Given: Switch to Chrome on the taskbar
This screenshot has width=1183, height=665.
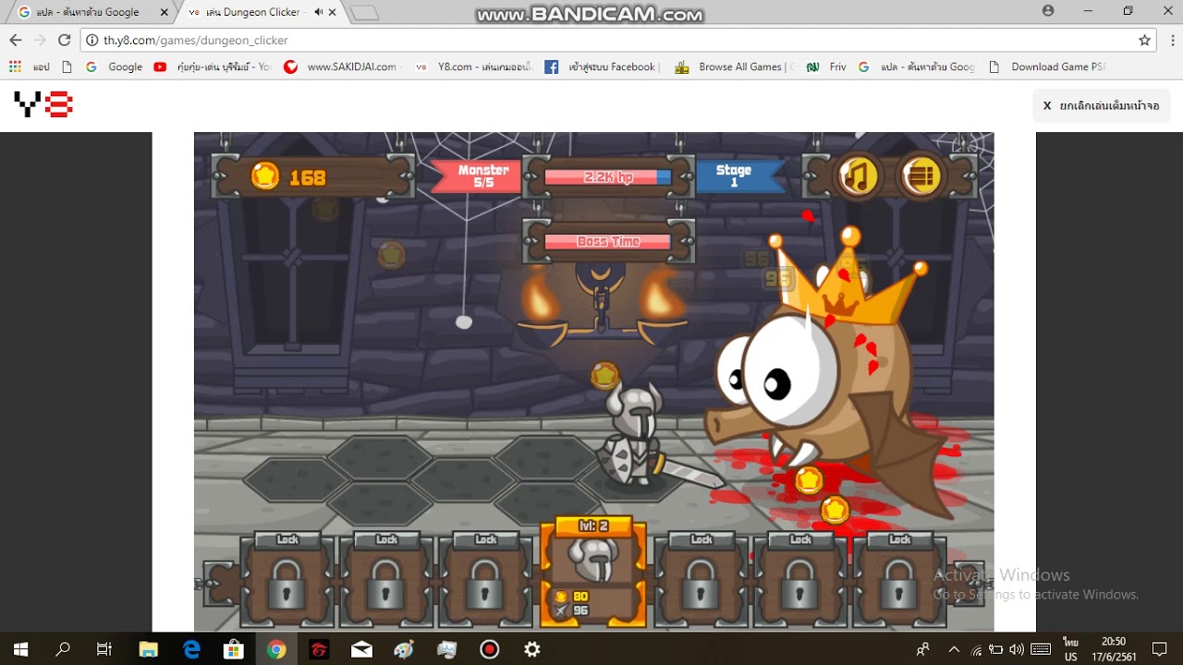Looking at the screenshot, I should point(276,649).
